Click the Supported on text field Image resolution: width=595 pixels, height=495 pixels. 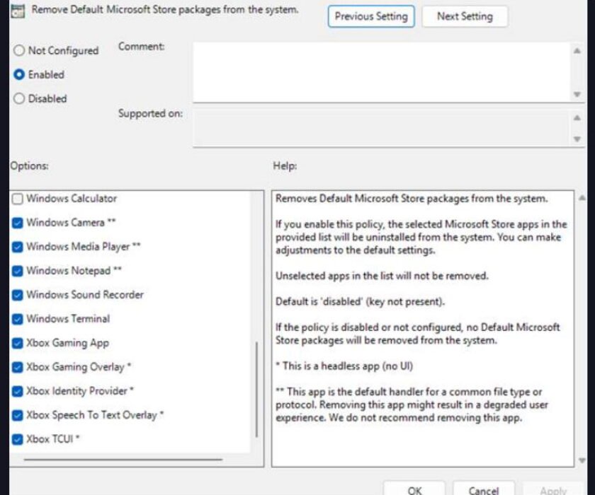click(381, 127)
